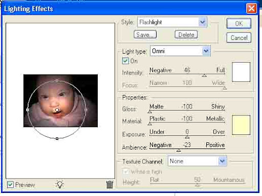The image size is (262, 196).
Task: Select the left handle of the light circle
Action: coord(28,110)
